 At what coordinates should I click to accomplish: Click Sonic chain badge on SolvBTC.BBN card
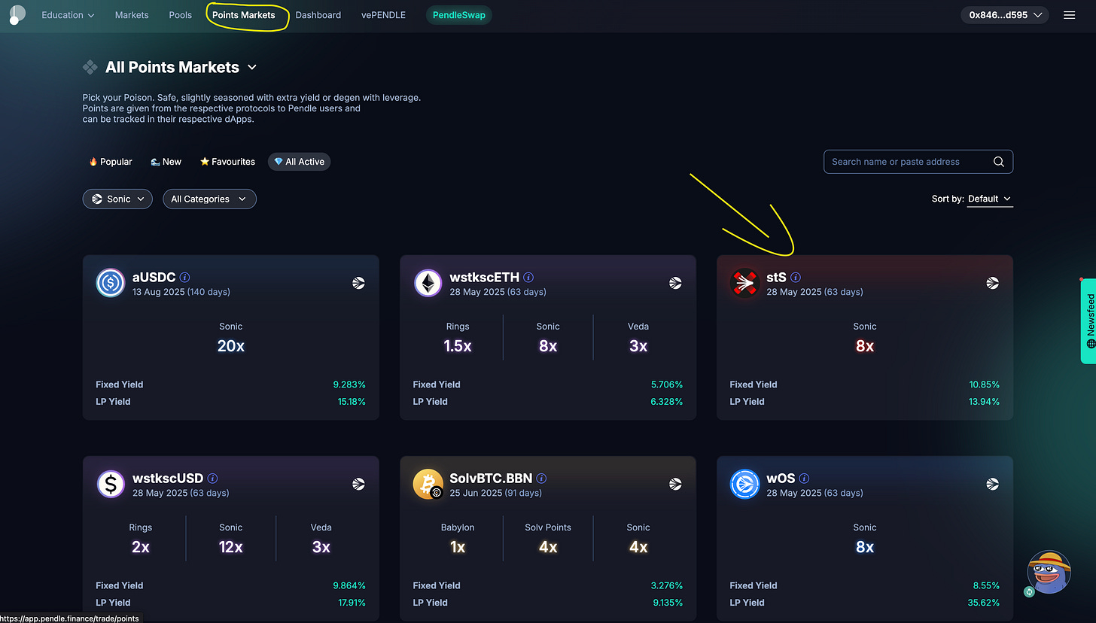675,484
